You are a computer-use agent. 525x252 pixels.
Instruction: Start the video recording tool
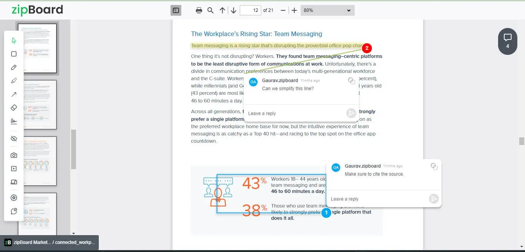tap(14, 168)
